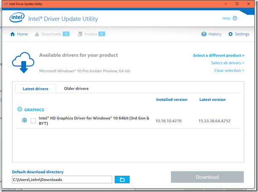Open the Downloads section label
The width and height of the screenshot is (258, 192).
(x=51, y=34)
